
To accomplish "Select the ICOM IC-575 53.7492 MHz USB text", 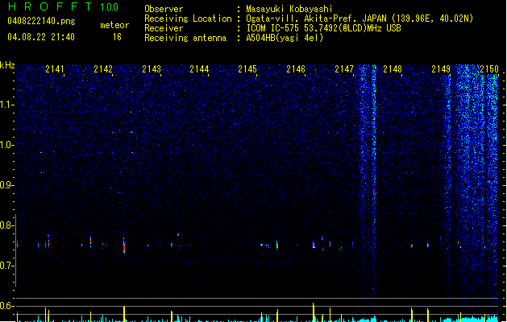I will 323,28.
